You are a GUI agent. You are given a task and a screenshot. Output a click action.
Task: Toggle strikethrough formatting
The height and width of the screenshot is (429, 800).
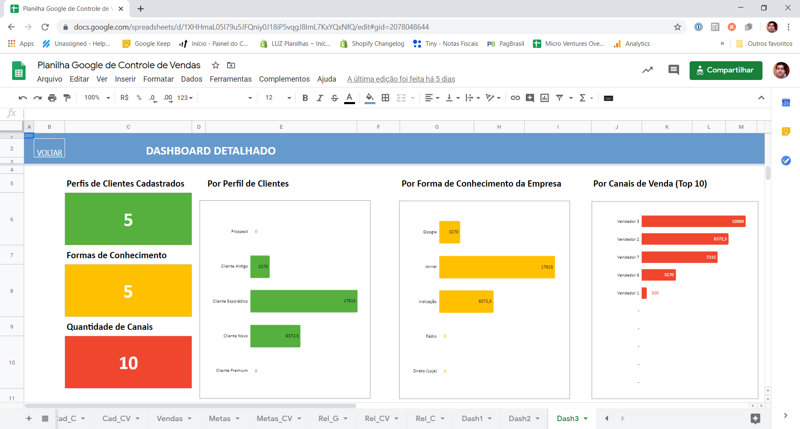pyautogui.click(x=334, y=98)
